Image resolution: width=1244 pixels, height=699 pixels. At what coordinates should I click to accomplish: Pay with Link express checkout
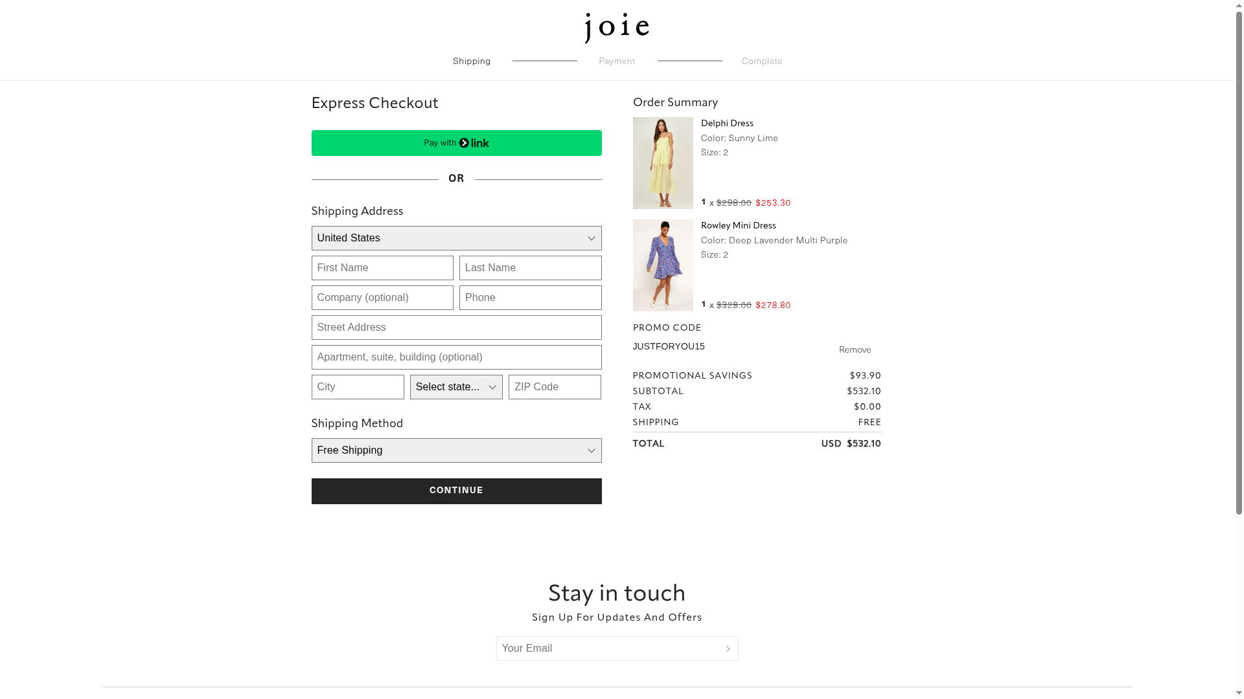[x=456, y=143]
